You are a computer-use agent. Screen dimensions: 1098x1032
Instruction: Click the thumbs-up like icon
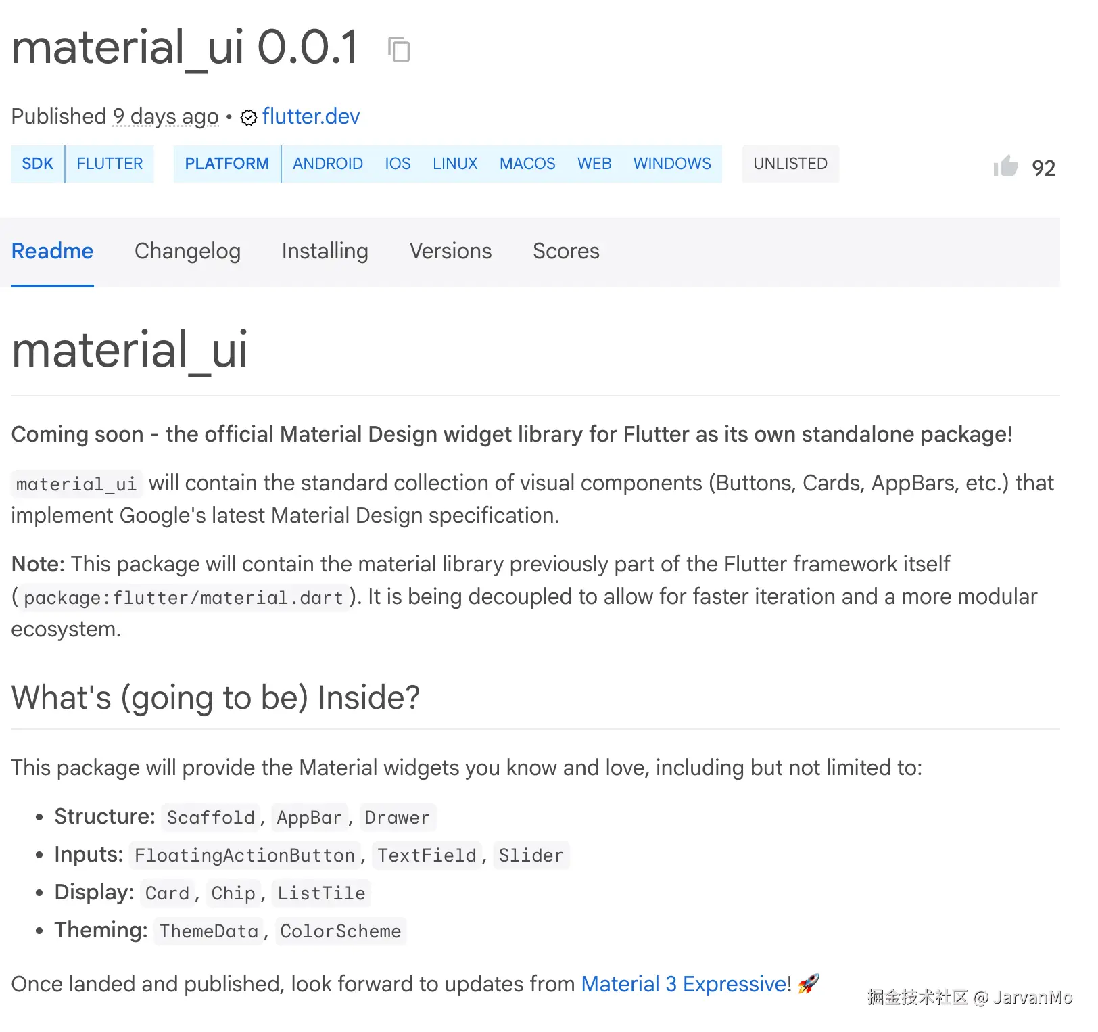(1005, 166)
